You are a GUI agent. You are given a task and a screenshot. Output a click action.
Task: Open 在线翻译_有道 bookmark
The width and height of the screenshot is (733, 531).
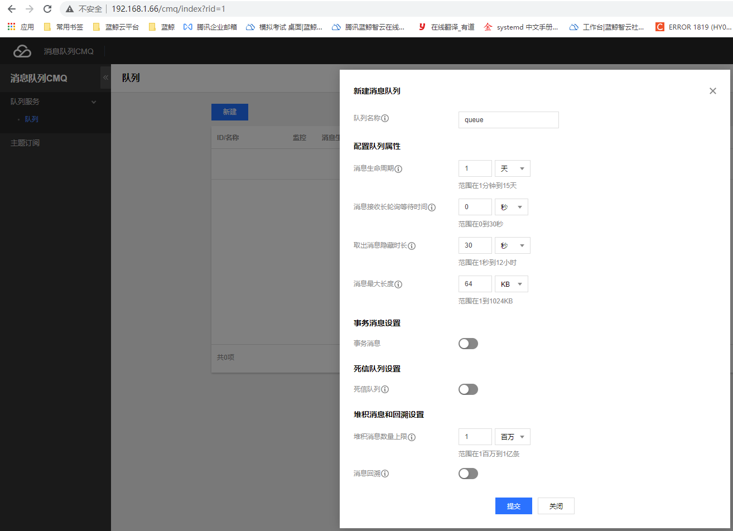pyautogui.click(x=446, y=27)
